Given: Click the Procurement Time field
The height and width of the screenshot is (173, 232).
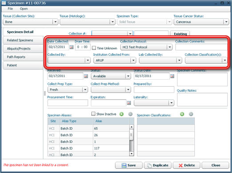Looking at the screenshot, I should click(68, 103).
